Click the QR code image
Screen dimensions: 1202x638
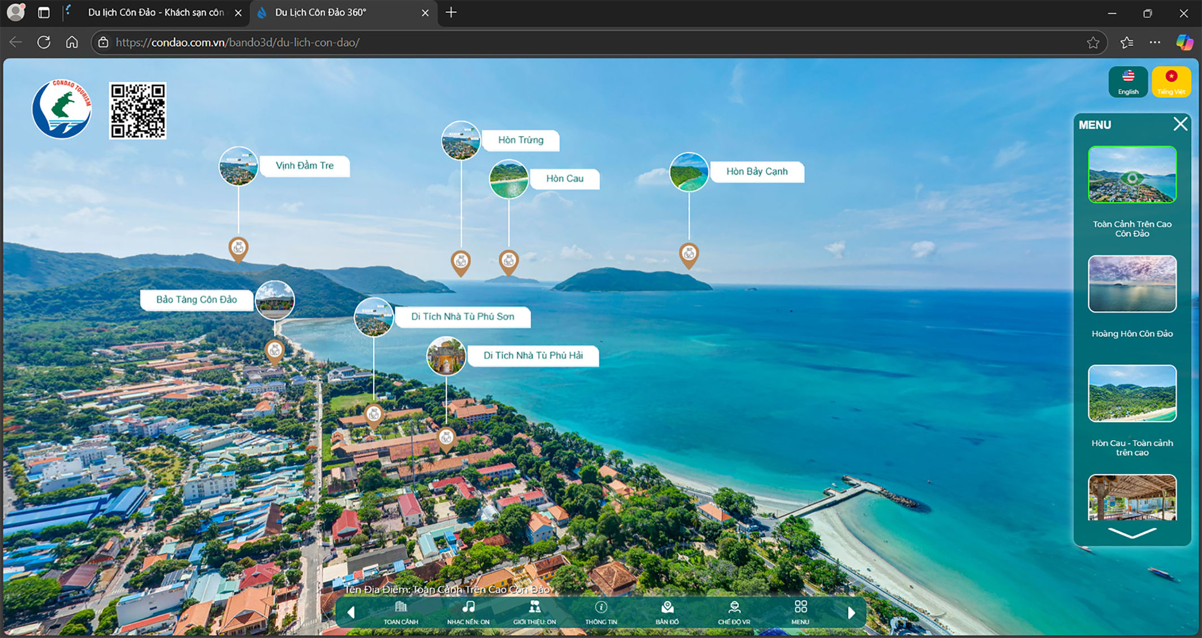pos(138,111)
